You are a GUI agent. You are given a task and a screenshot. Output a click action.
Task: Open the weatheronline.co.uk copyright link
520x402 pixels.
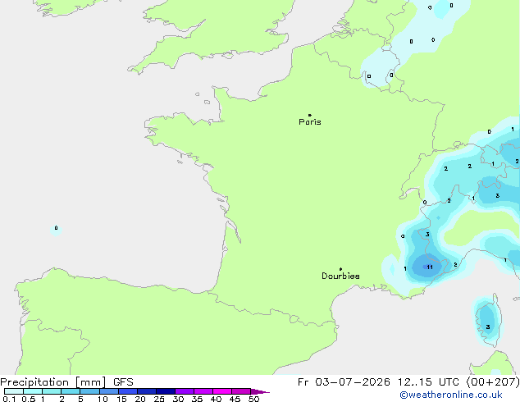point(451,395)
